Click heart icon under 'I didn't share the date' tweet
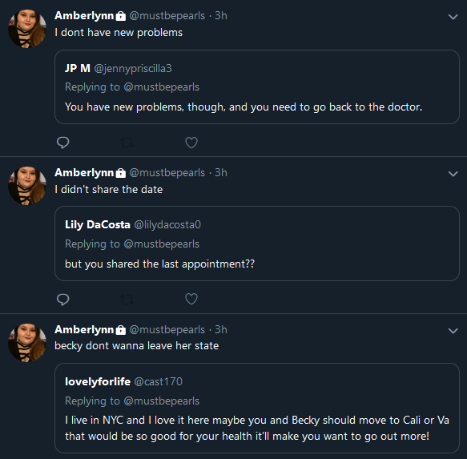This screenshot has width=467, height=459. [191, 299]
